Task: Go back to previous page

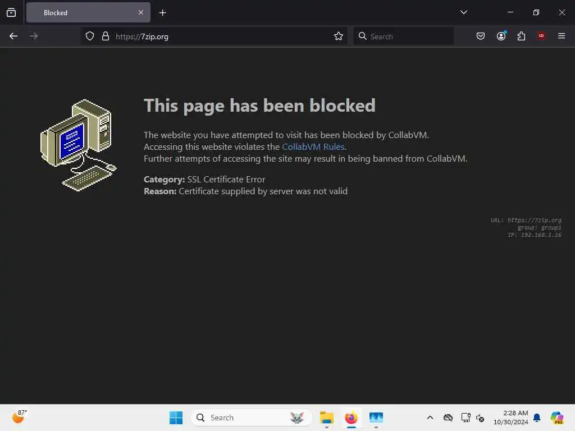Action: tap(13, 36)
